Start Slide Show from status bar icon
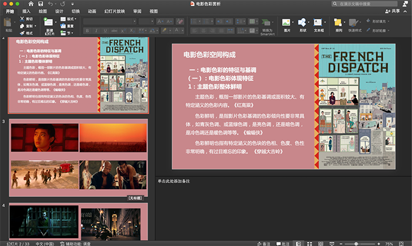The height and width of the screenshot is (246, 412). coord(331,244)
